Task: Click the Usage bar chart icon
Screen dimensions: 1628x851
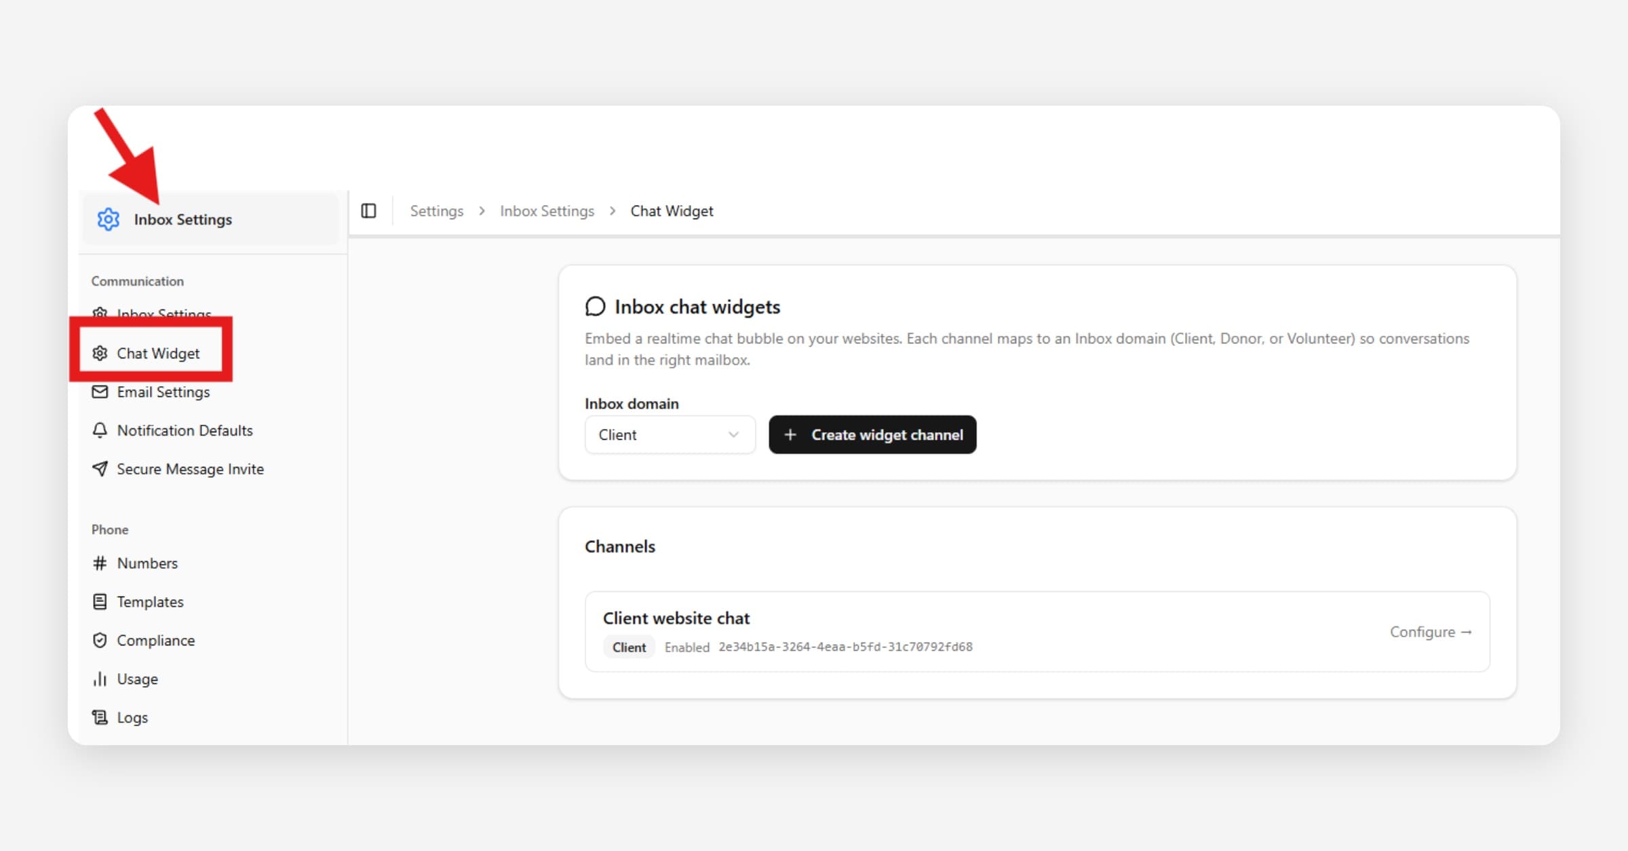Action: (100, 679)
